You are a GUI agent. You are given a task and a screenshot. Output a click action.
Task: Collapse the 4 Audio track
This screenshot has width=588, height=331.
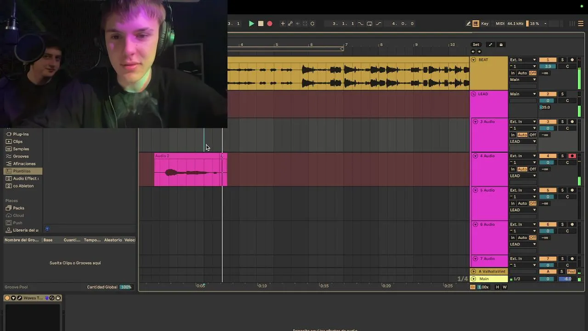tap(475, 156)
